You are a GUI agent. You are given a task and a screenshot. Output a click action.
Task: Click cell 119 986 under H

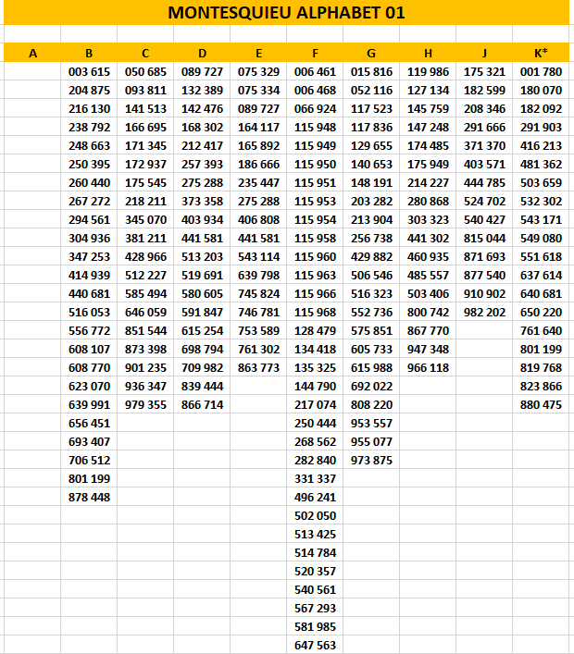pos(428,71)
